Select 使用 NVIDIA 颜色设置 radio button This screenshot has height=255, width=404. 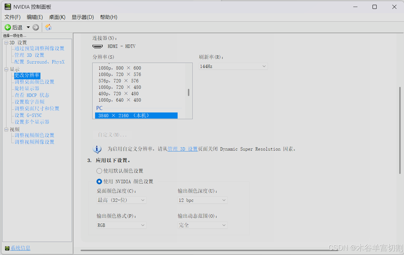click(99, 182)
